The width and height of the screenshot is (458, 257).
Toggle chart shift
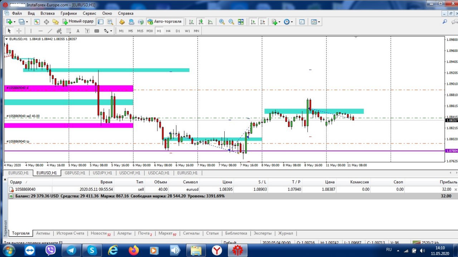click(263, 21)
